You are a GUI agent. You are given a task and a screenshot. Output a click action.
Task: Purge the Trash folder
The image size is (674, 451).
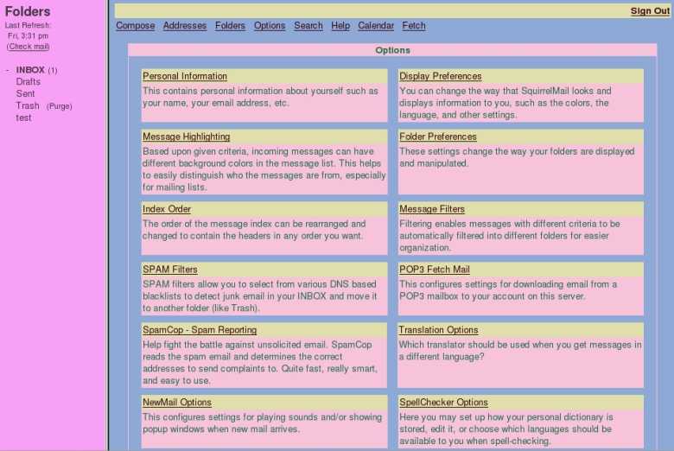[x=59, y=106]
